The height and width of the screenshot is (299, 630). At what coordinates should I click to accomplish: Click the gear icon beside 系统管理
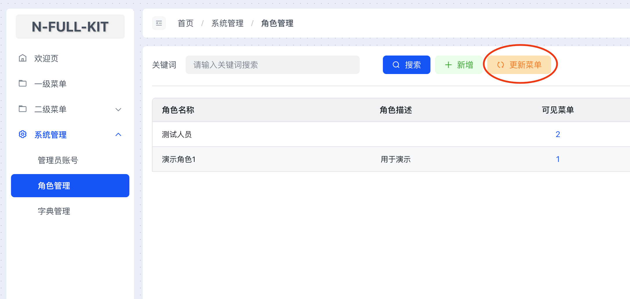point(23,134)
